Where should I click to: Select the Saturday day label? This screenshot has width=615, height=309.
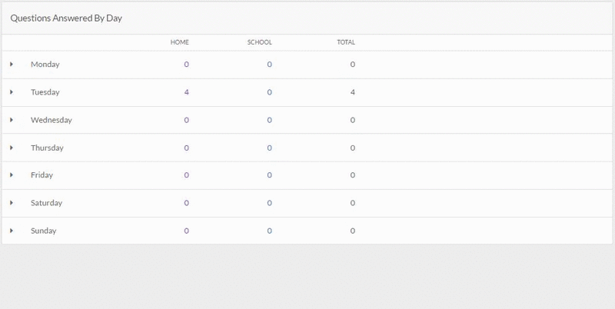click(46, 203)
